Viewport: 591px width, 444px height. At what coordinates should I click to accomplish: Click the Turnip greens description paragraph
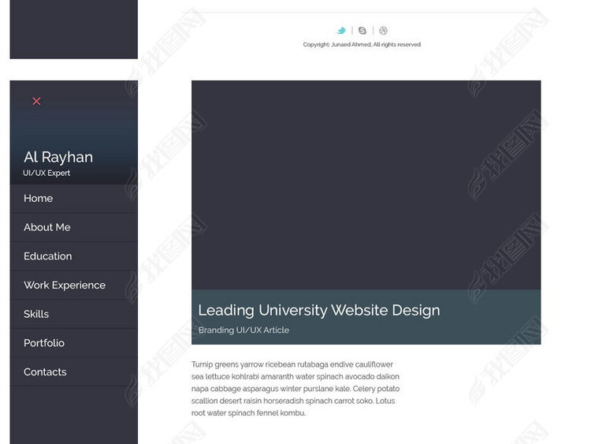[x=295, y=389]
